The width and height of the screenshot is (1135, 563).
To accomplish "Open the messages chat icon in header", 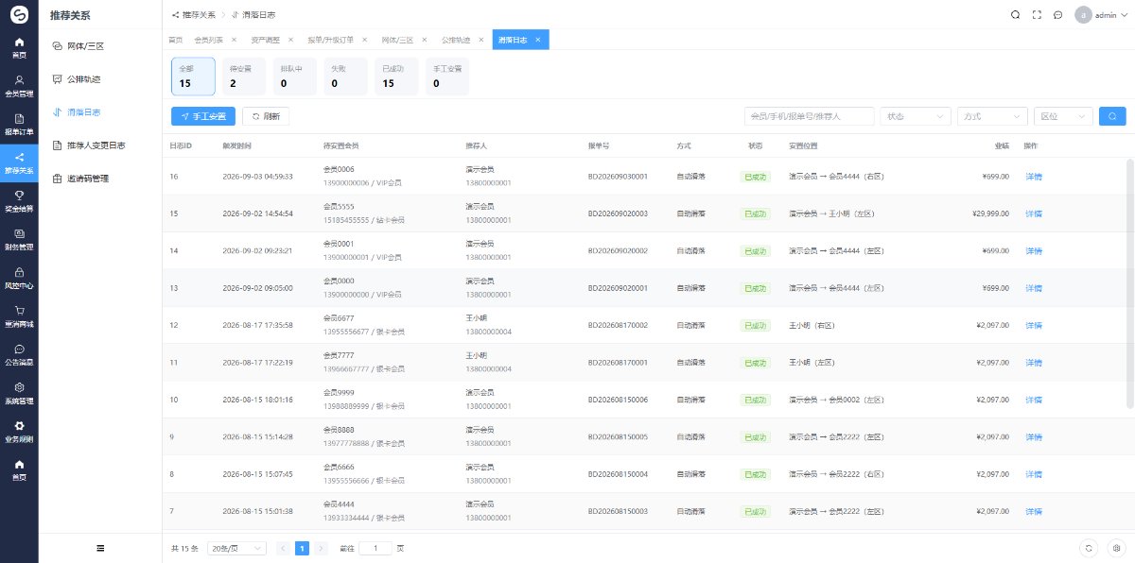I will point(1057,15).
